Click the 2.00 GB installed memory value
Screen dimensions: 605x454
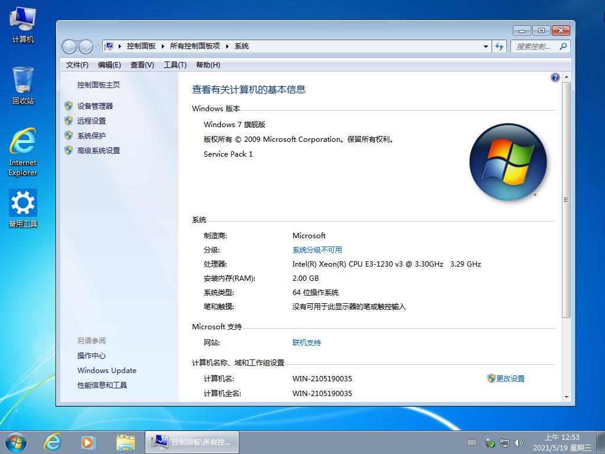coord(305,278)
